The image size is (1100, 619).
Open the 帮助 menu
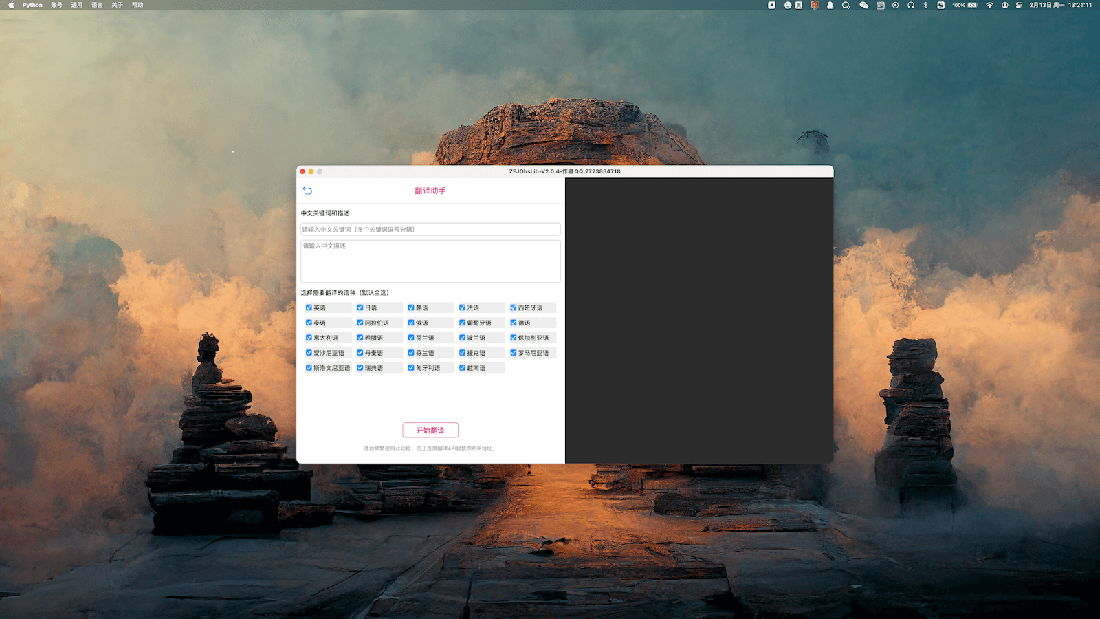pyautogui.click(x=137, y=5)
